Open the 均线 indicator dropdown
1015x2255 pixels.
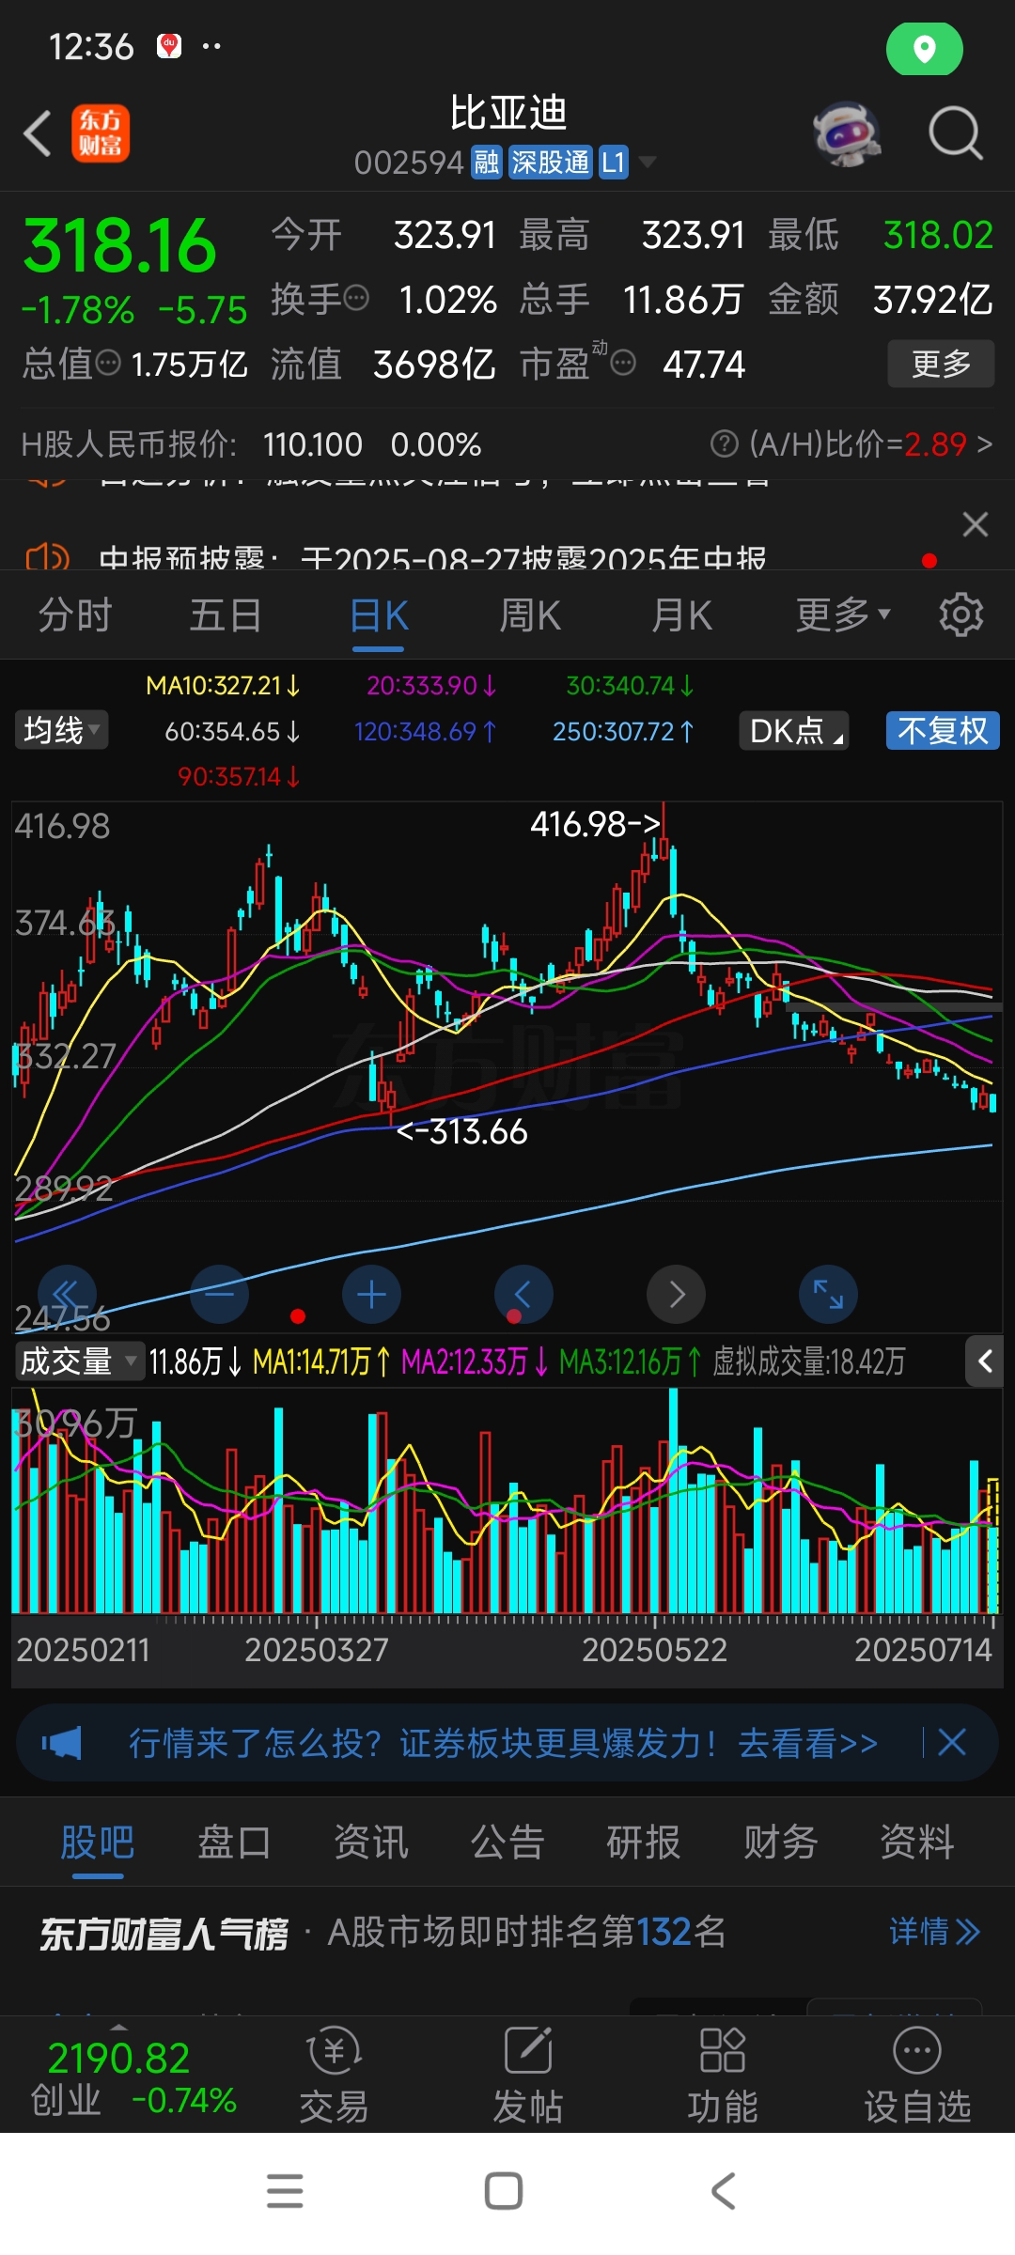[x=61, y=730]
